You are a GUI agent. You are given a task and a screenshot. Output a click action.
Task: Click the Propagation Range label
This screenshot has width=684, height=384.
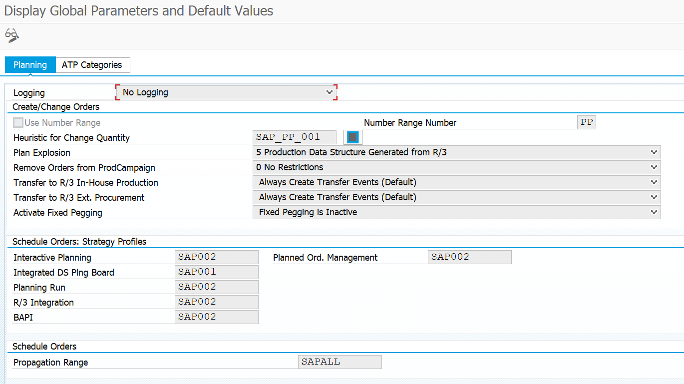[x=50, y=363]
